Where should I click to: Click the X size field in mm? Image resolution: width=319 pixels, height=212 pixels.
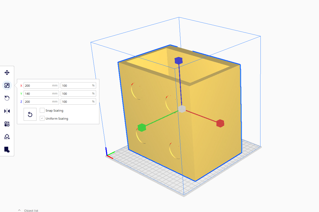[x=41, y=85]
